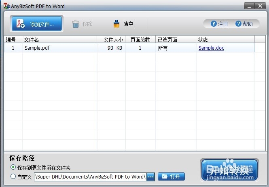Sort by 文件名 column header
This screenshot has height=187, width=269.
pyautogui.click(x=59, y=40)
